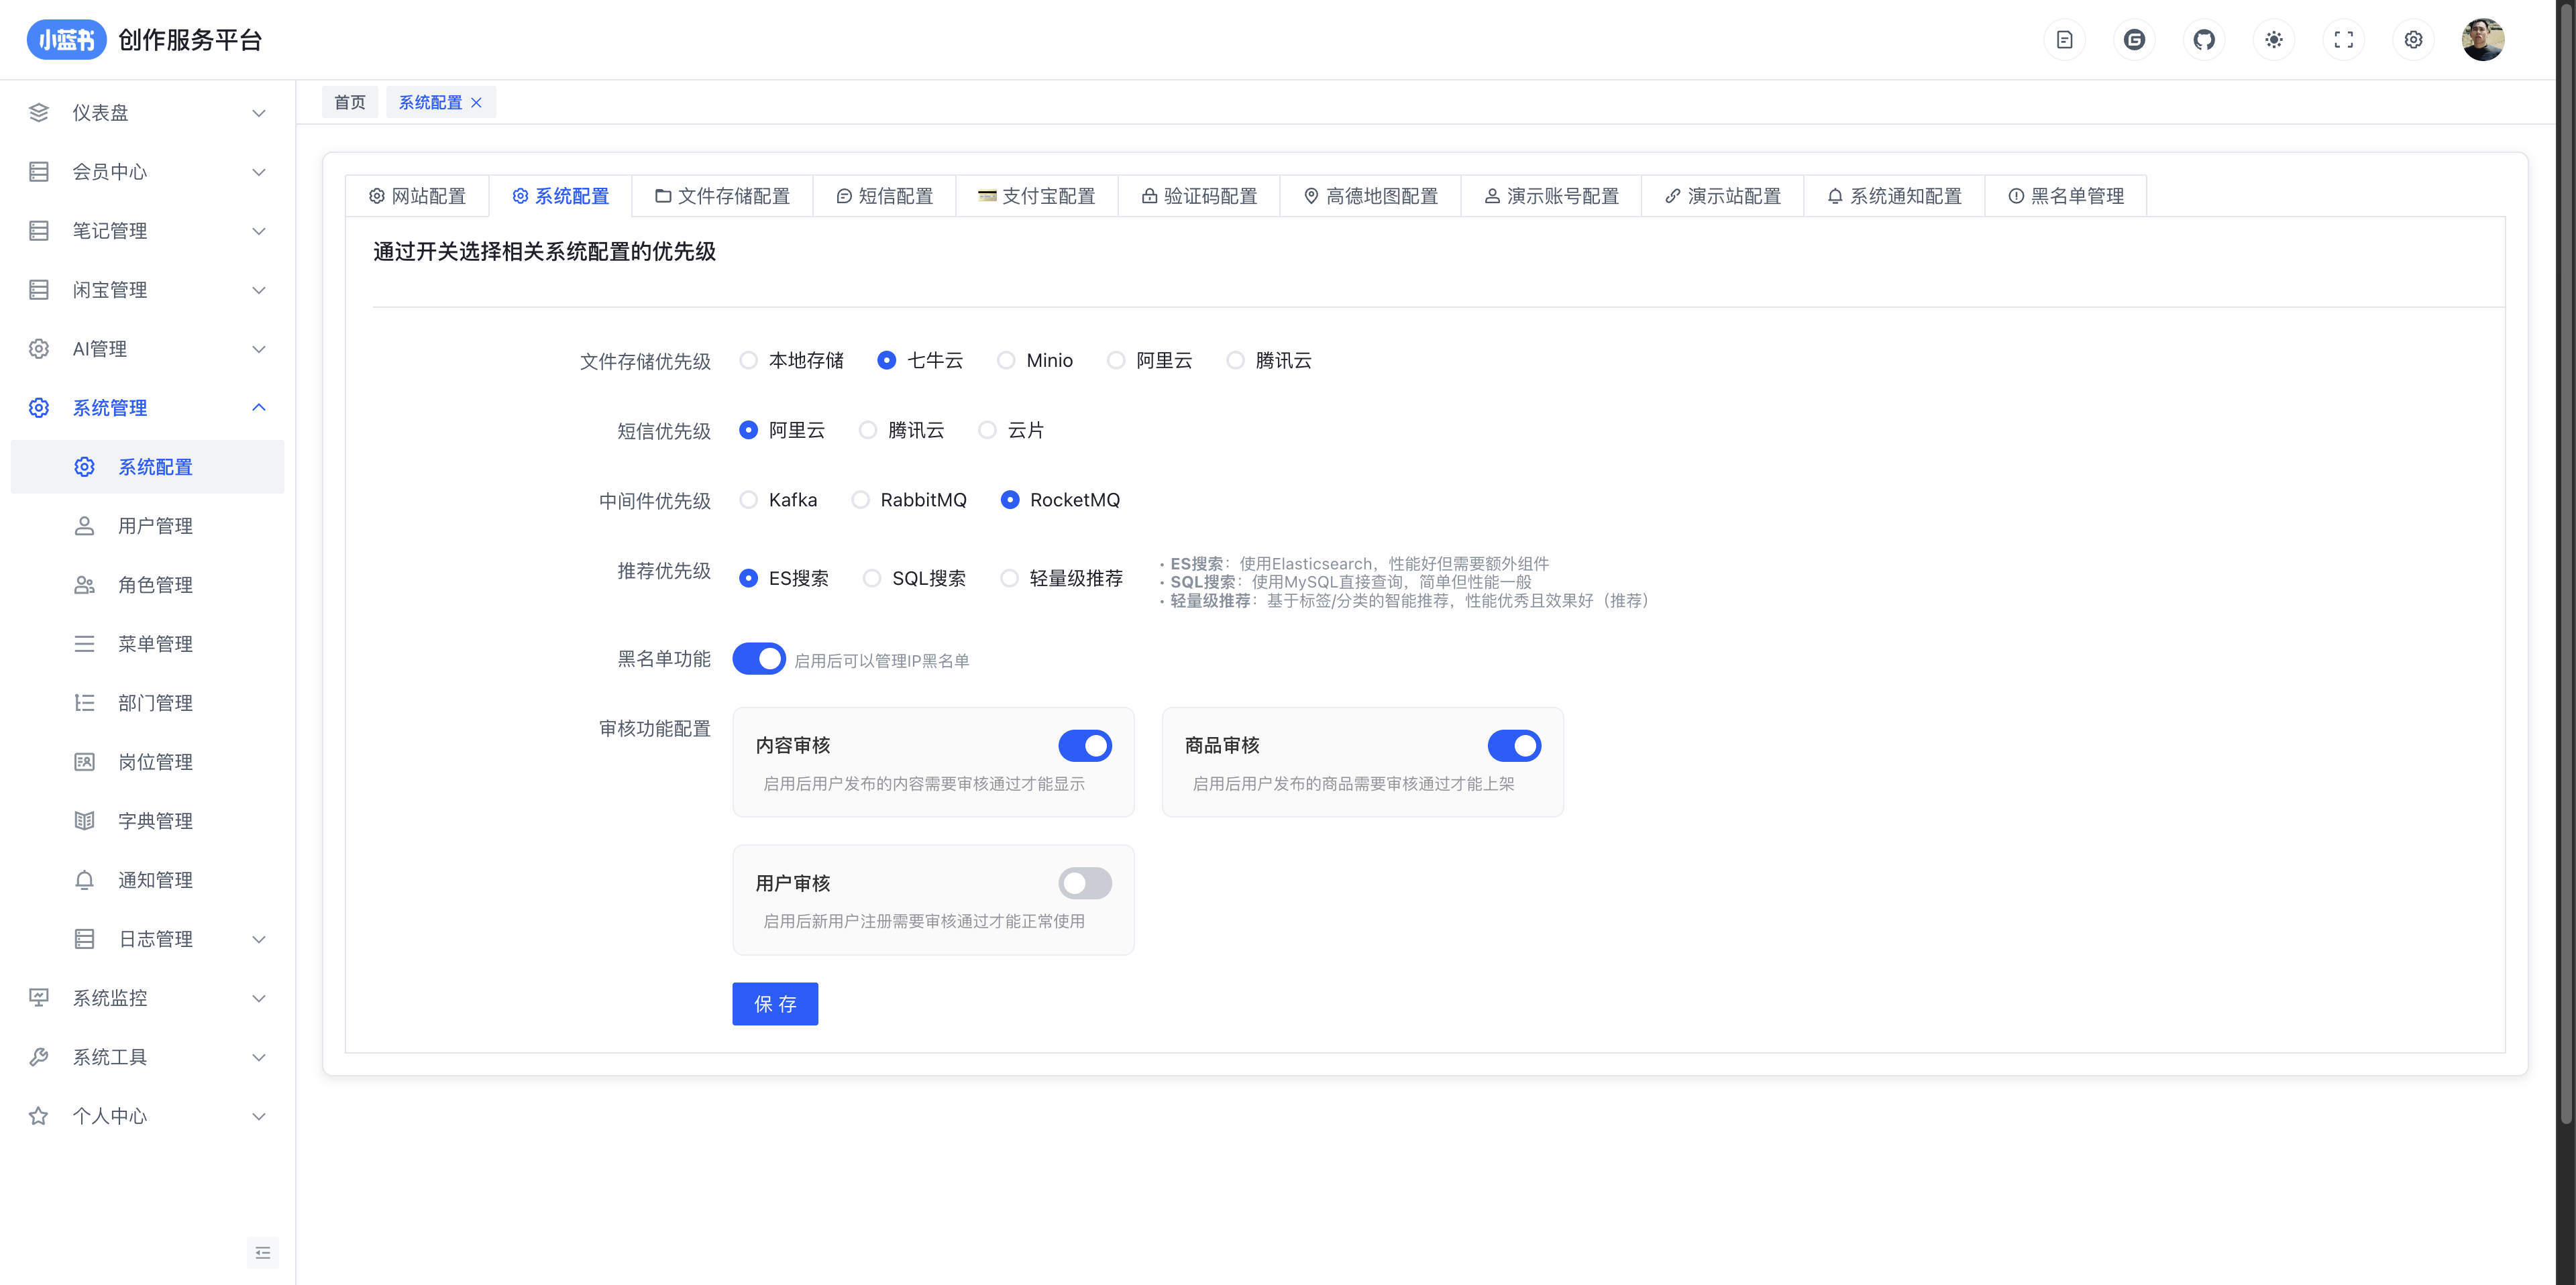Viewport: 2576px width, 1285px height.
Task: Click the Gitee icon in header
Action: [x=2134, y=40]
